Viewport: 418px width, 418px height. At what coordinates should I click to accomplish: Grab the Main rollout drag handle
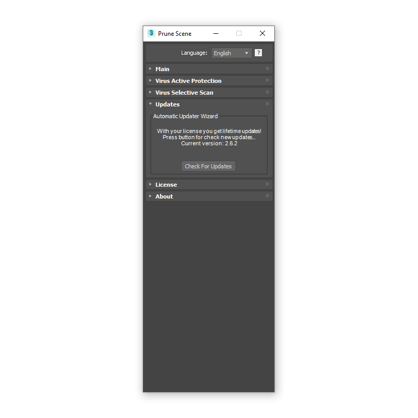point(267,69)
